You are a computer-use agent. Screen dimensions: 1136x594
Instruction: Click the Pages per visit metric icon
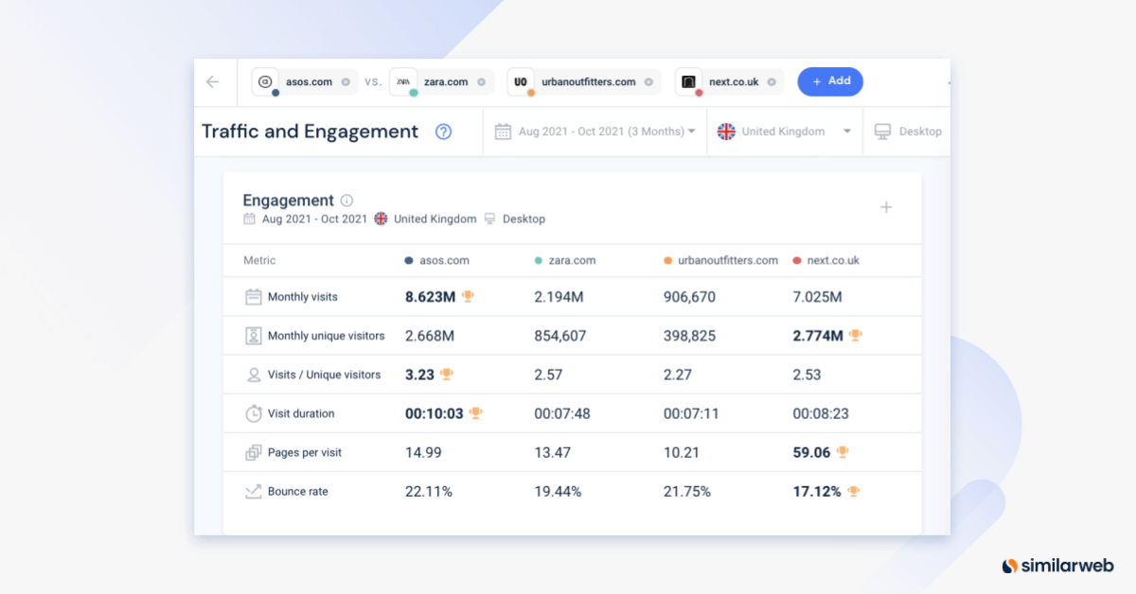click(x=253, y=452)
